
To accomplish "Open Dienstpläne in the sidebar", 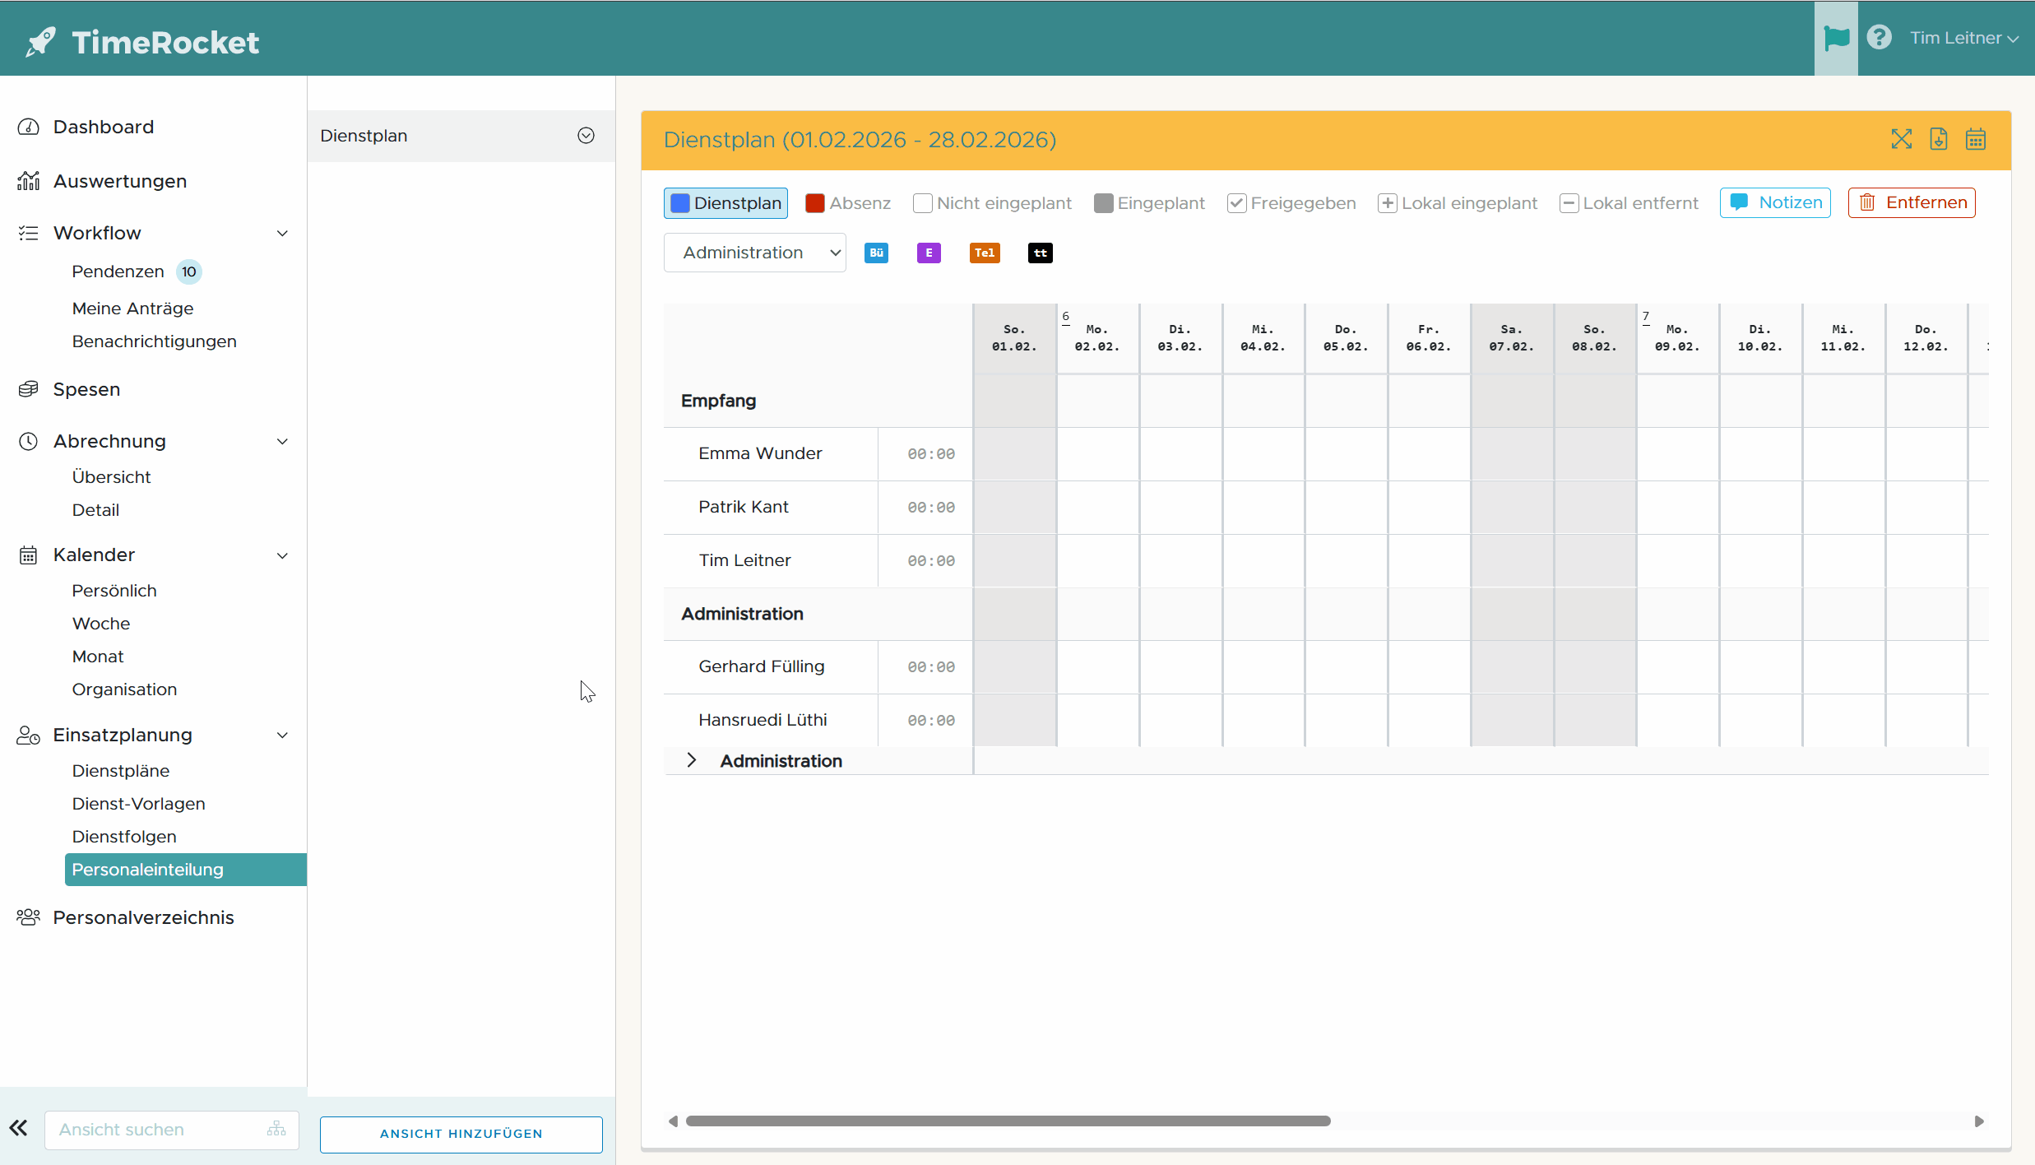I will pos(121,771).
